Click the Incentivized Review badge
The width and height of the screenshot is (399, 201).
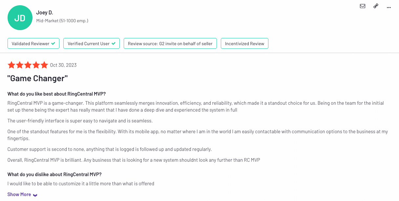[244, 44]
